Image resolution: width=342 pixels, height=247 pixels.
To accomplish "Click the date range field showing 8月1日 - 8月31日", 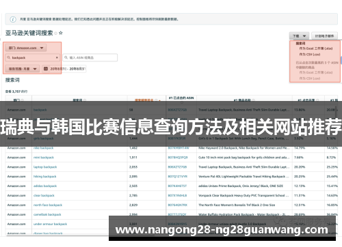I will [64, 69].
